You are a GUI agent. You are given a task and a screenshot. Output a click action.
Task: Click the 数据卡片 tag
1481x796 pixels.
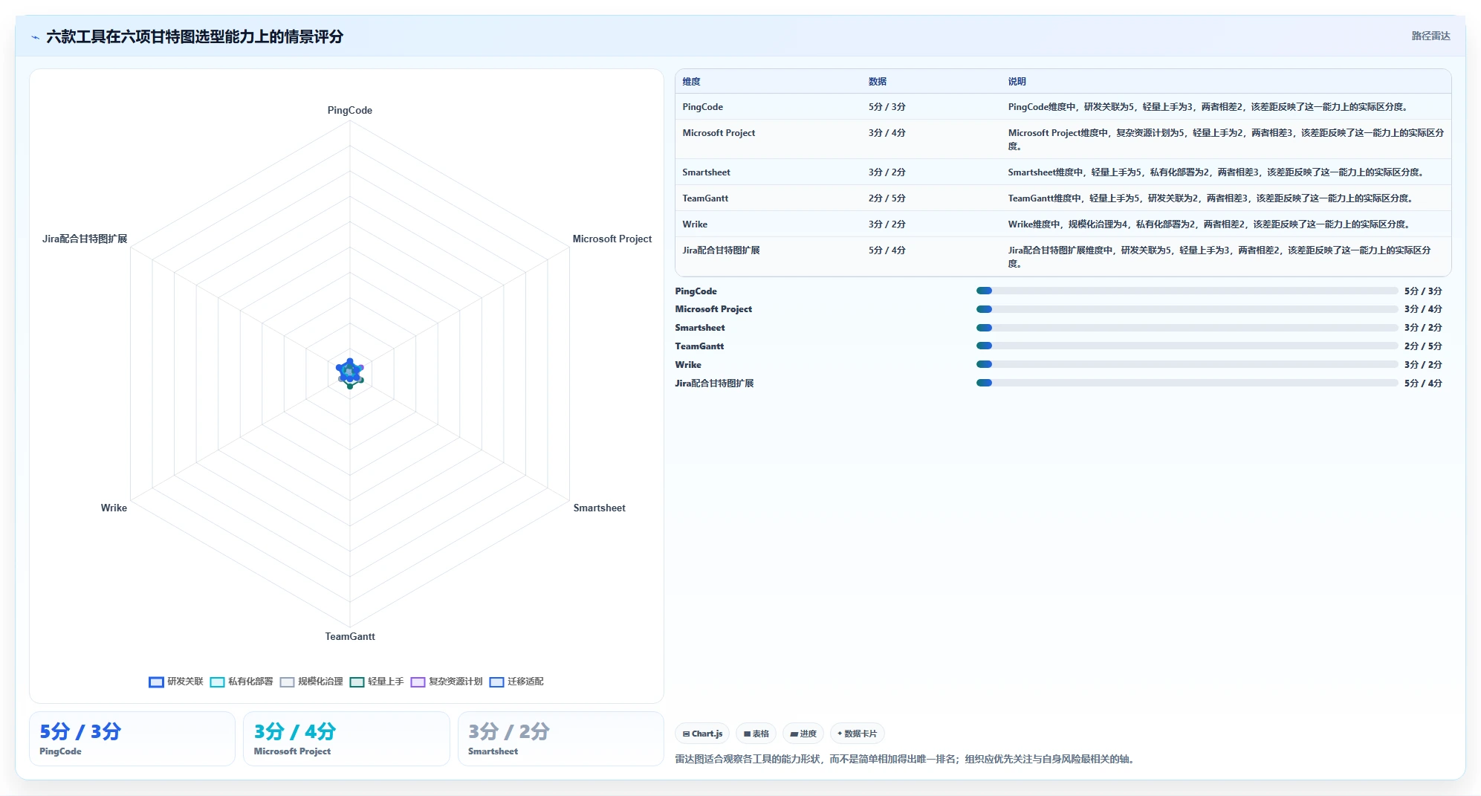pos(857,734)
